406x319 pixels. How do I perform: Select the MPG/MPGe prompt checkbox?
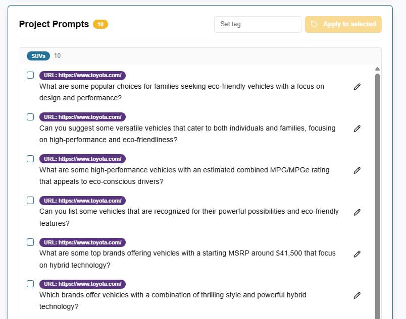tap(30, 158)
